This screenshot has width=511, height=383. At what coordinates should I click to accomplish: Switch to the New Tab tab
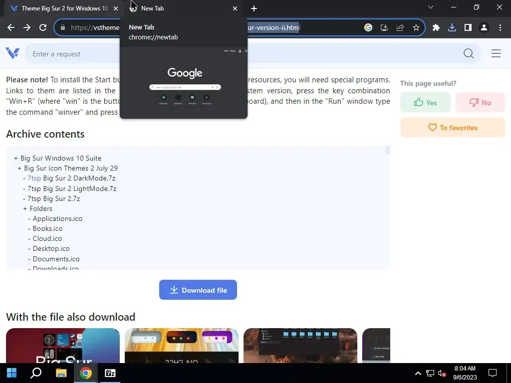click(183, 8)
